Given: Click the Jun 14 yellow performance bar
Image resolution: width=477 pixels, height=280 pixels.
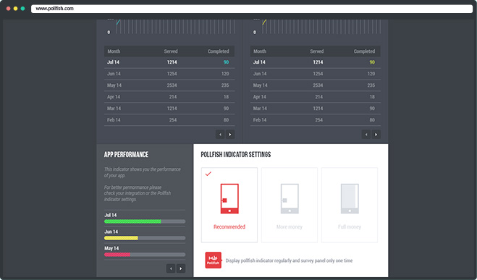Looking at the screenshot, I should pyautogui.click(x=145, y=238).
